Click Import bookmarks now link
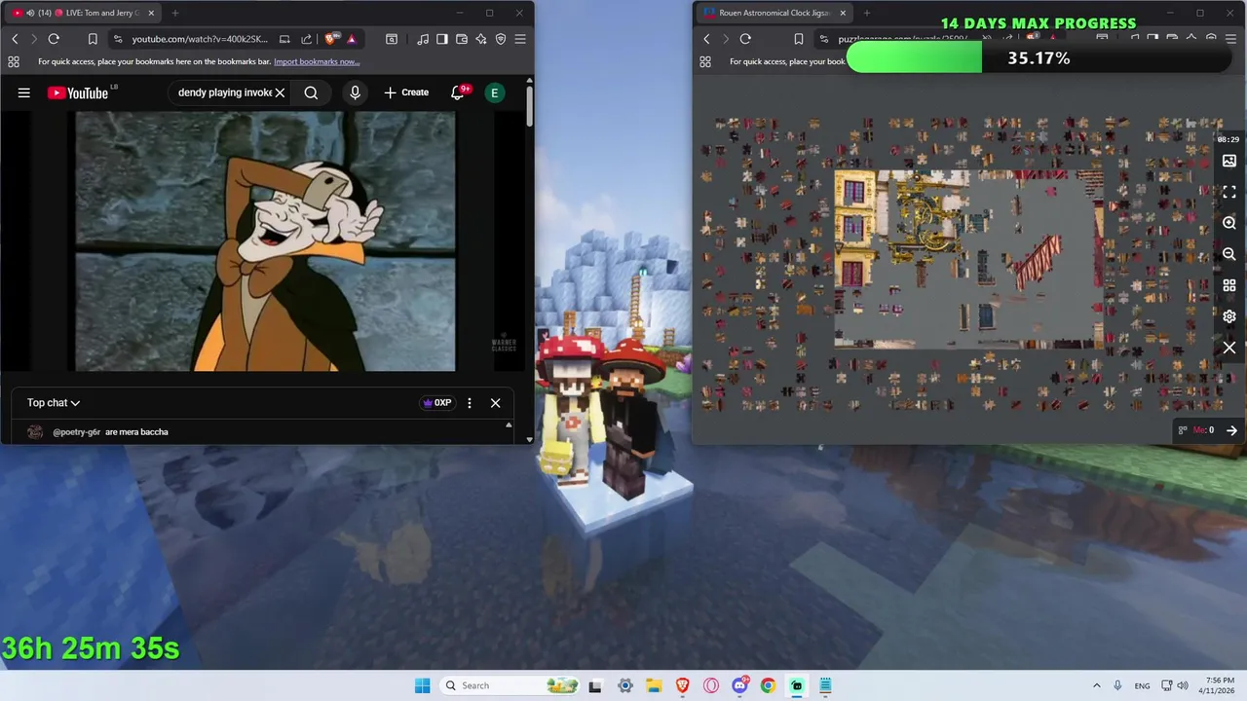Screen dimensions: 1247x701 tap(317, 61)
